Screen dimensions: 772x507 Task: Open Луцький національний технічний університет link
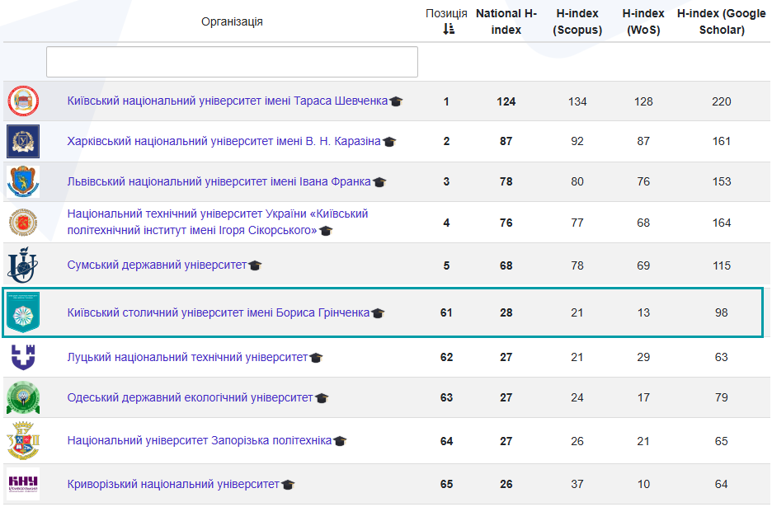tap(187, 357)
